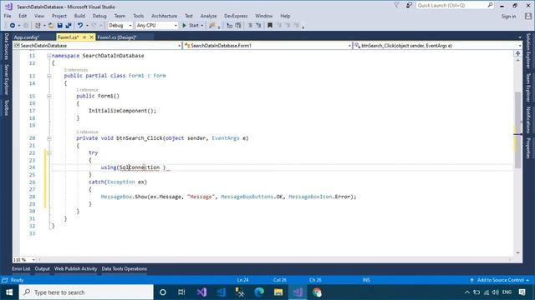Undo the last edit via toolbar
This screenshot has width=535, height=300.
(x=80, y=26)
